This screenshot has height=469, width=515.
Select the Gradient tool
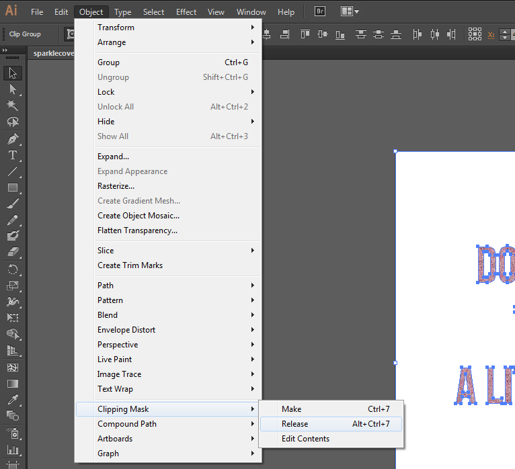13,384
